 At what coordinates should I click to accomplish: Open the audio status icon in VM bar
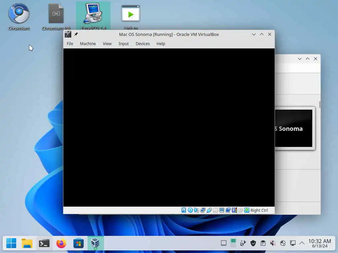196,210
